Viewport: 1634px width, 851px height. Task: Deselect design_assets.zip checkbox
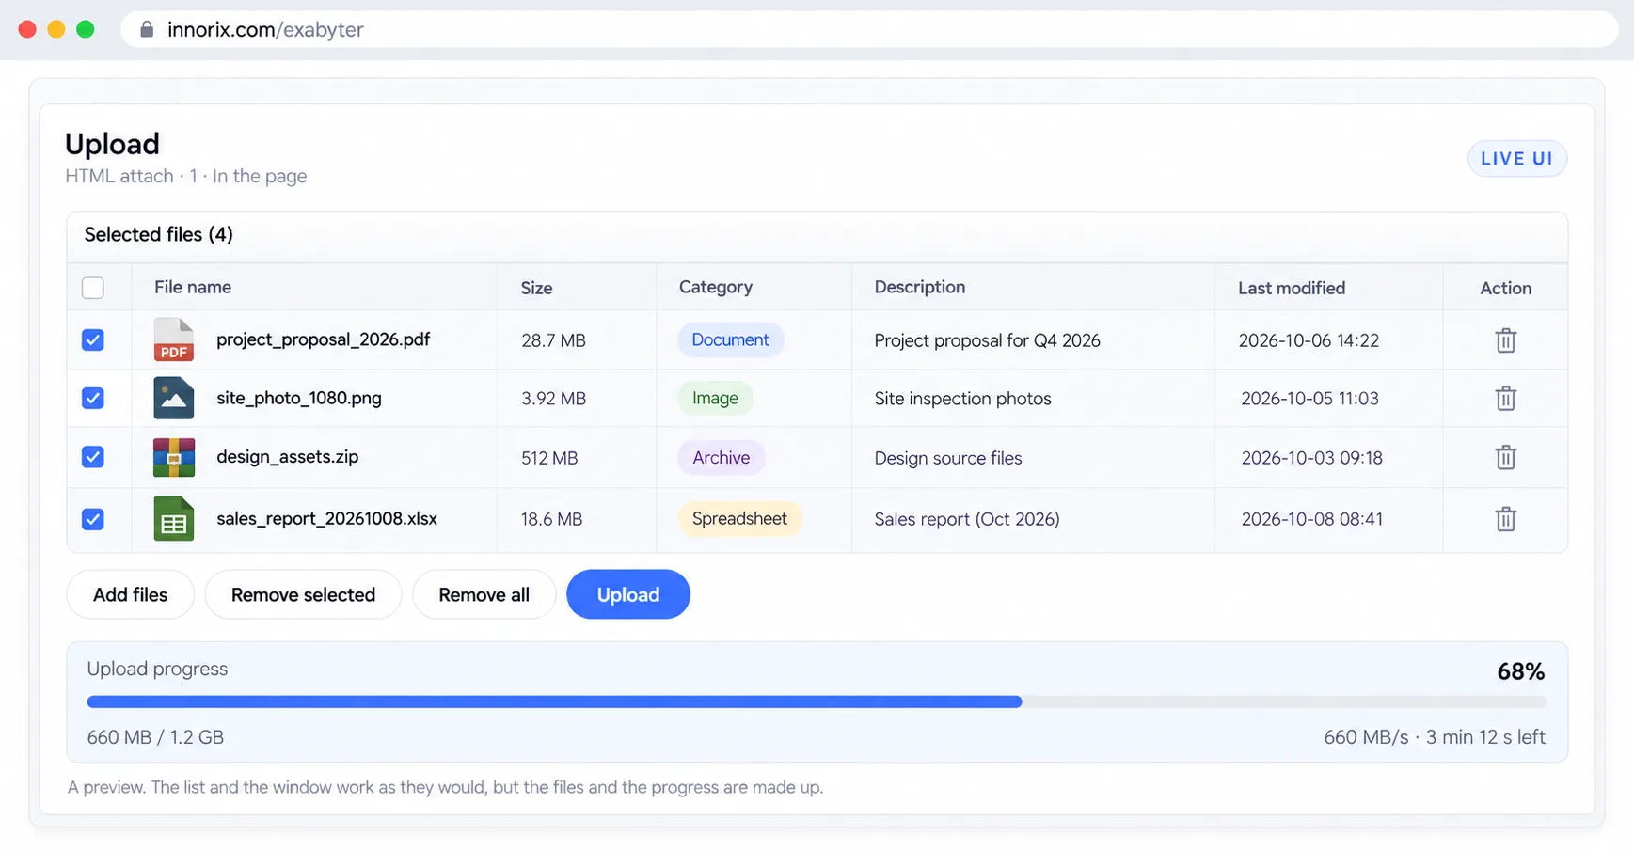click(92, 457)
